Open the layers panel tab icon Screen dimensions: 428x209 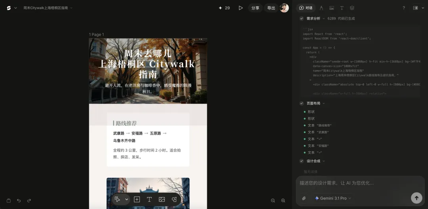point(352,8)
